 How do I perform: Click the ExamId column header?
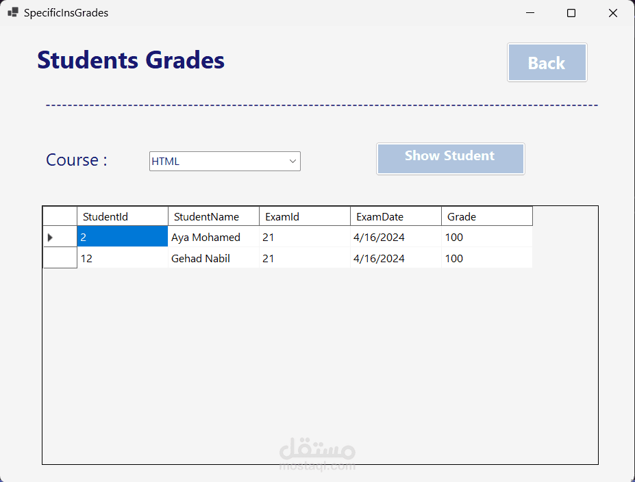[x=305, y=216]
